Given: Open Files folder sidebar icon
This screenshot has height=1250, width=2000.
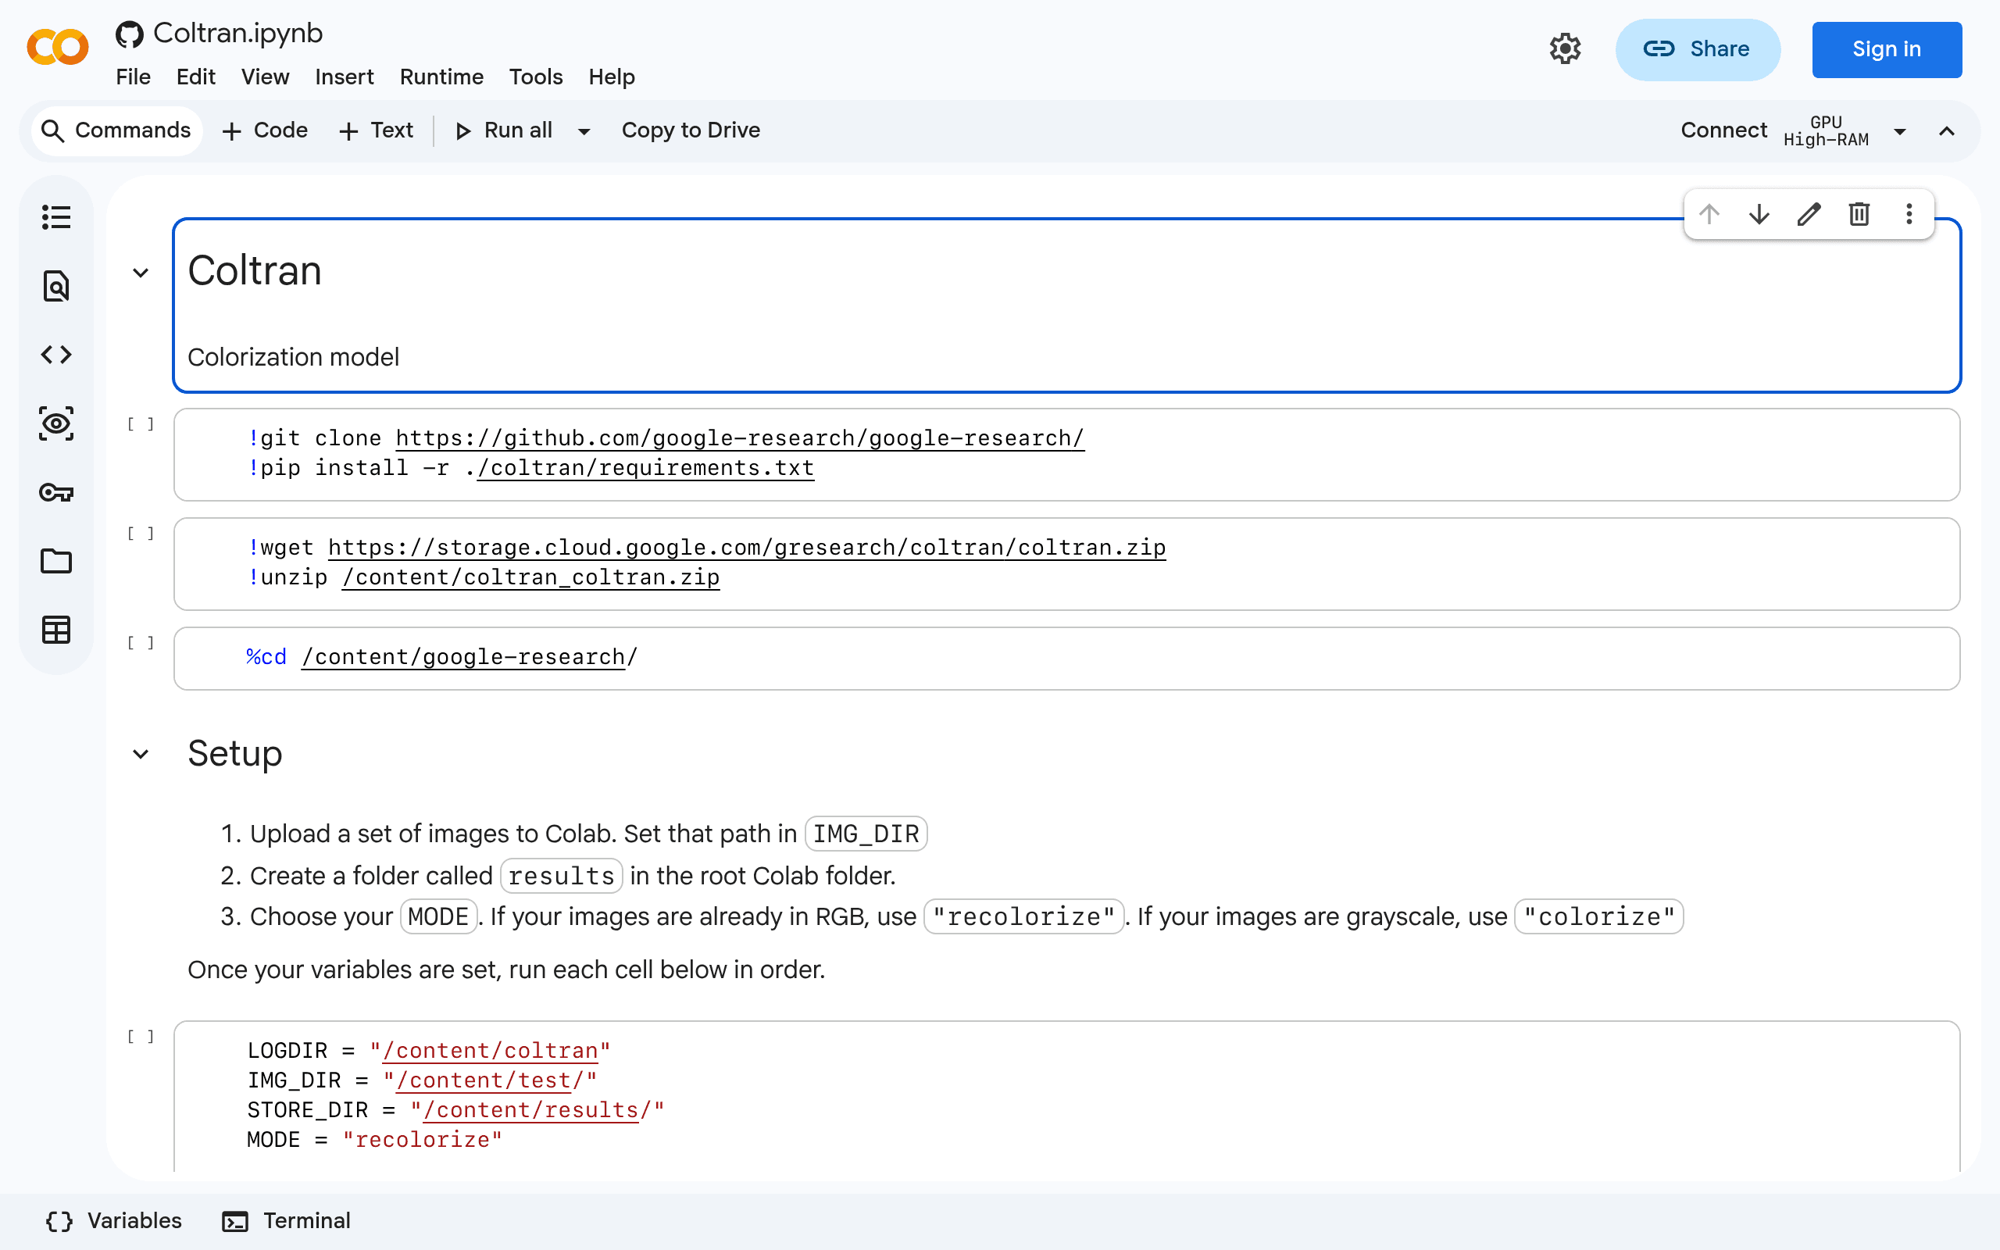Looking at the screenshot, I should click(x=56, y=562).
